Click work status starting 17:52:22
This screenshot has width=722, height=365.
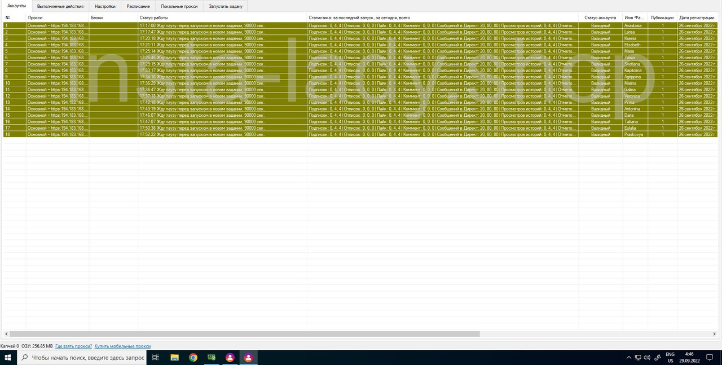[x=222, y=134]
